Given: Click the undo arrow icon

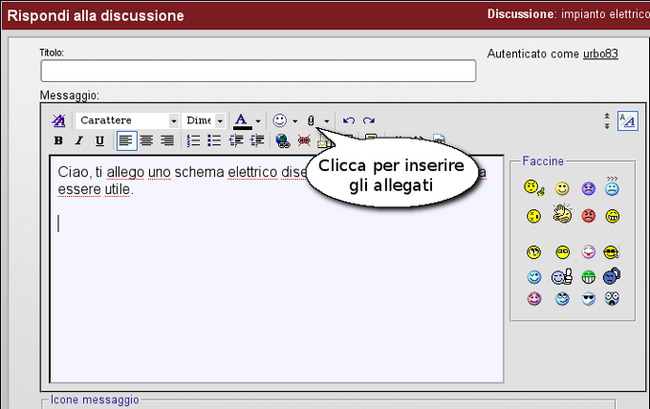Looking at the screenshot, I should coord(349,120).
